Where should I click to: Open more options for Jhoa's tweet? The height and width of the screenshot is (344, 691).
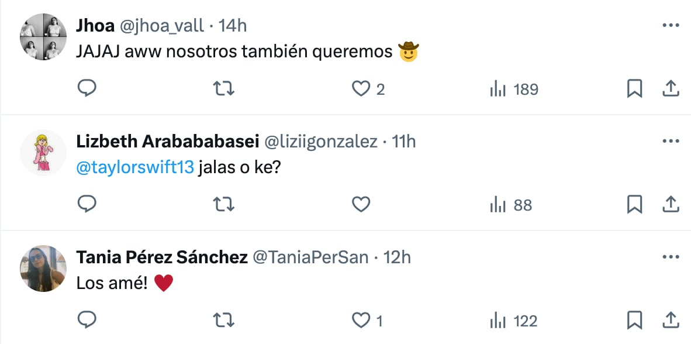click(x=670, y=26)
